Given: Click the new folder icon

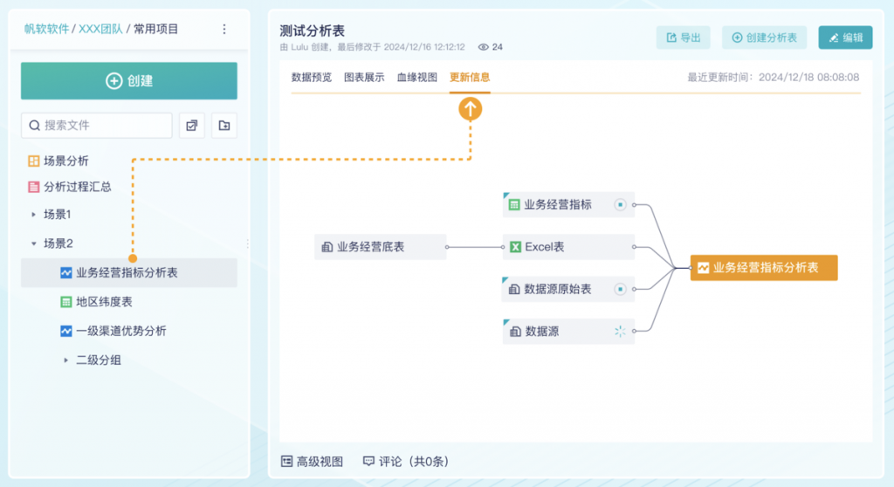Looking at the screenshot, I should pos(224,126).
